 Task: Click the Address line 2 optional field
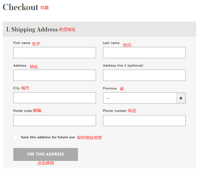tap(144, 75)
